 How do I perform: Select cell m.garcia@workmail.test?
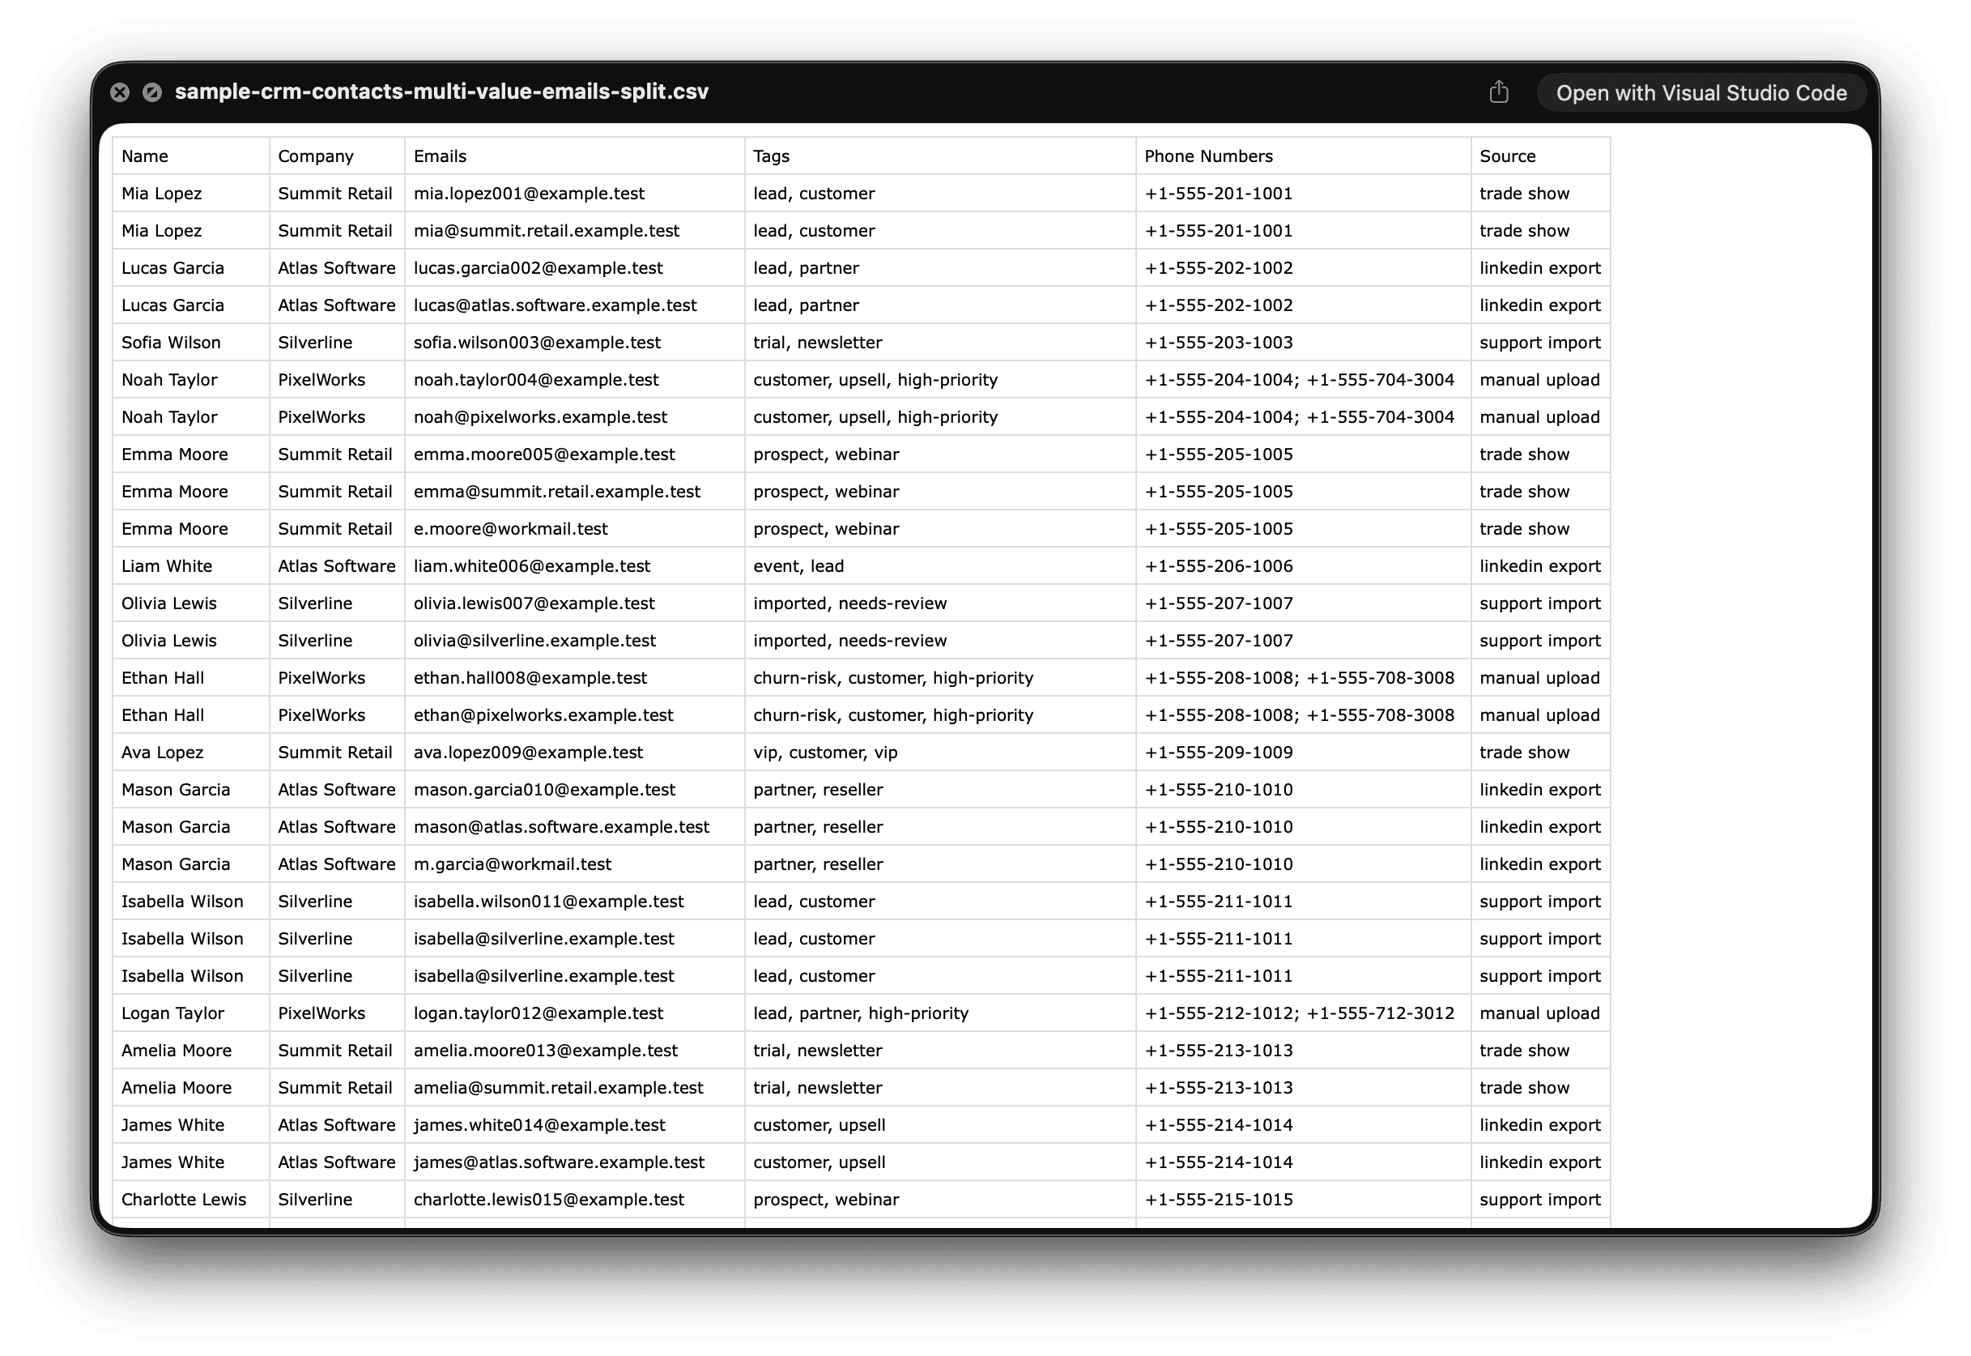(x=575, y=865)
